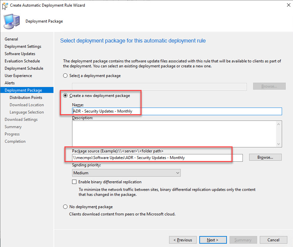Jump to the Software Updates step
The image size is (293, 247).
(20, 54)
